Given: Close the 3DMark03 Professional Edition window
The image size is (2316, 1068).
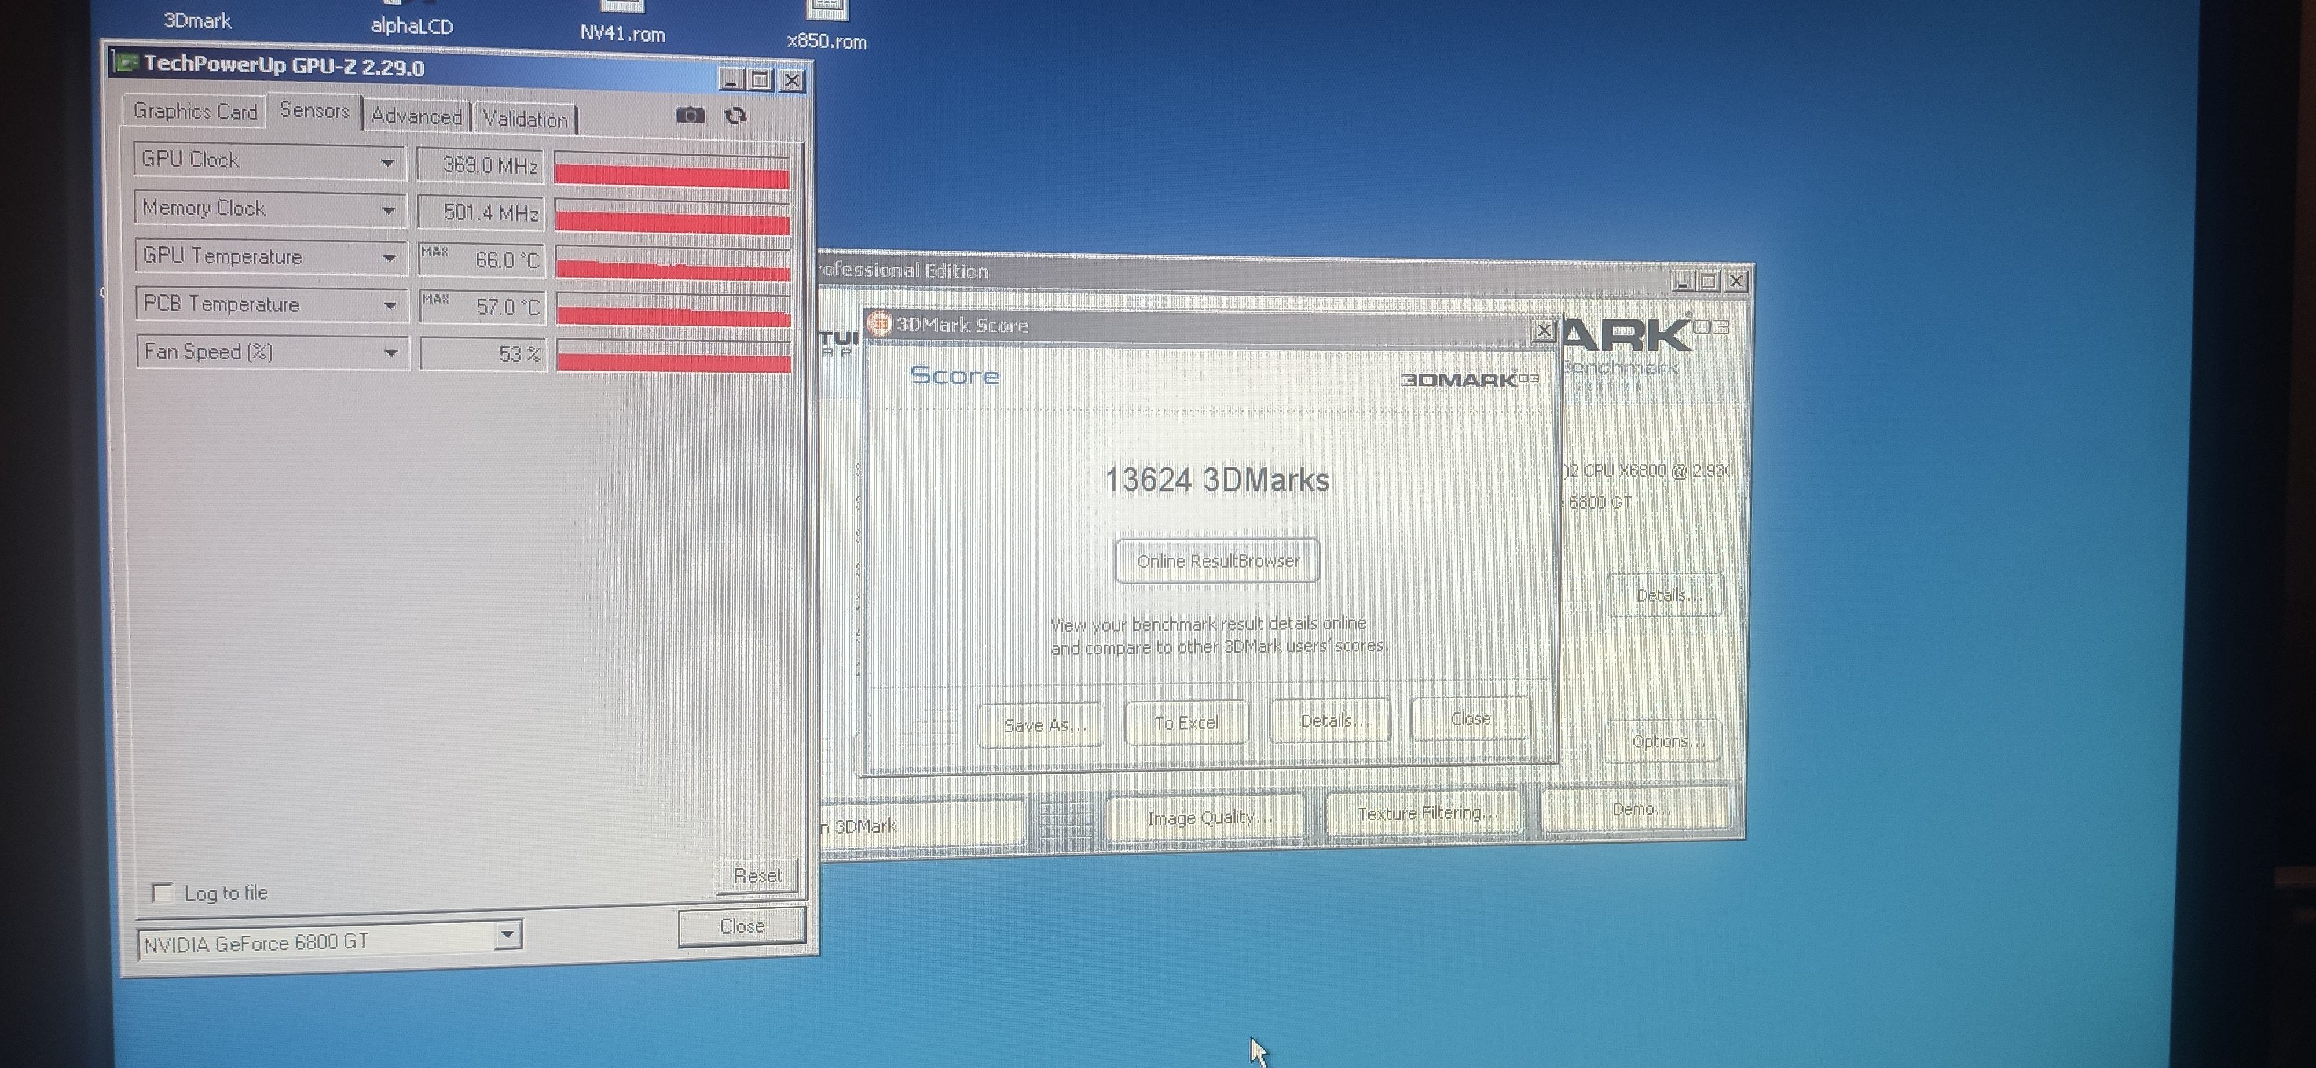Looking at the screenshot, I should (x=1736, y=281).
